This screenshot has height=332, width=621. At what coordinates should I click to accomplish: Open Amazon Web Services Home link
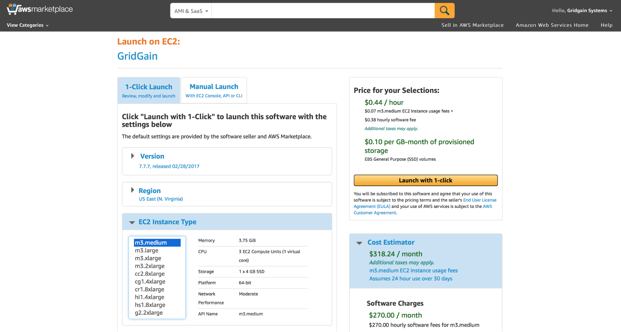pyautogui.click(x=552, y=25)
